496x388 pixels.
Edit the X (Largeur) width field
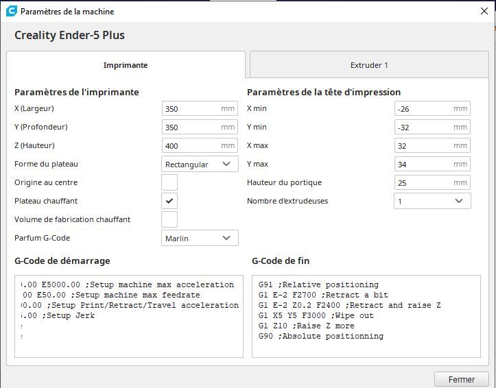tap(200, 109)
